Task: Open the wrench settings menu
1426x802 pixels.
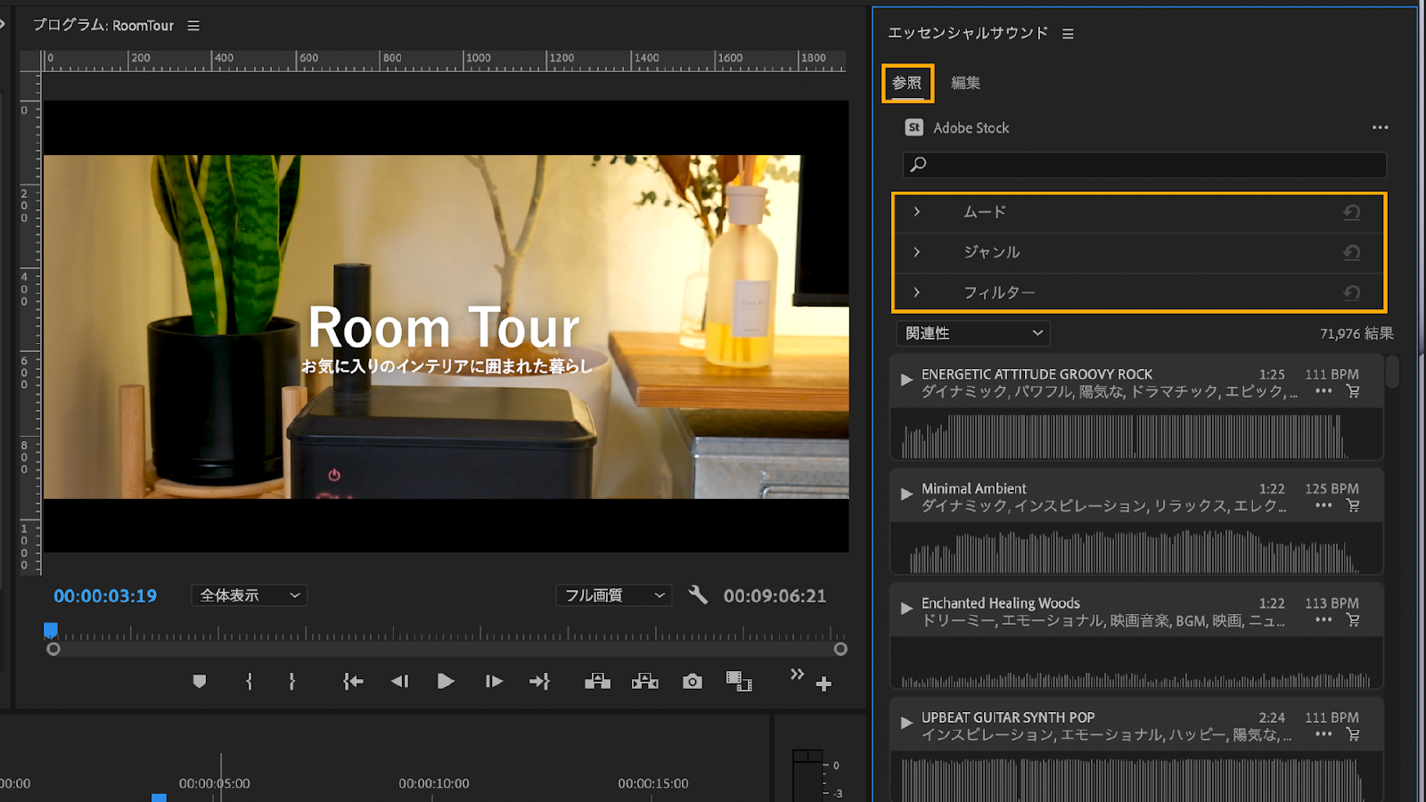Action: (x=698, y=595)
